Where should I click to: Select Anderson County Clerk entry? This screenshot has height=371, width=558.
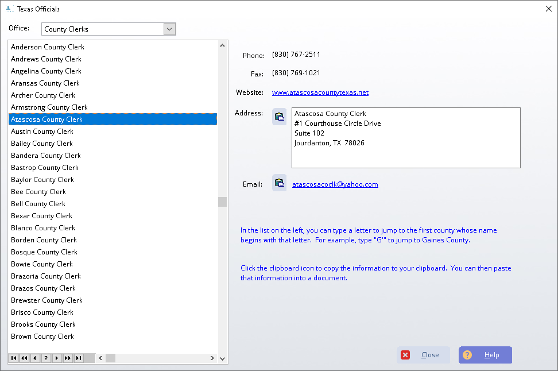[x=47, y=47]
